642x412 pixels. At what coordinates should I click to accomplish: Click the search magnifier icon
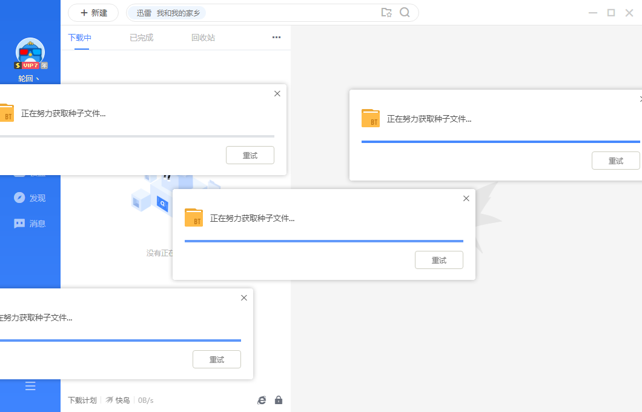405,12
